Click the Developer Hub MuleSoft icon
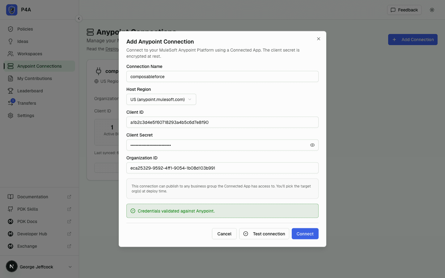This screenshot has height=278, width=445. click(x=11, y=234)
